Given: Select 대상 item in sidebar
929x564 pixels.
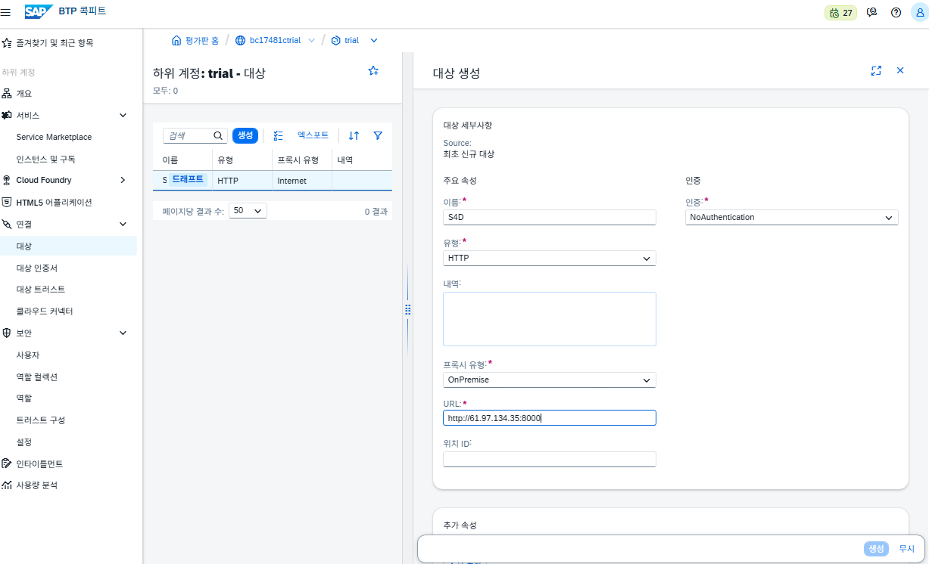Looking at the screenshot, I should (69, 246).
